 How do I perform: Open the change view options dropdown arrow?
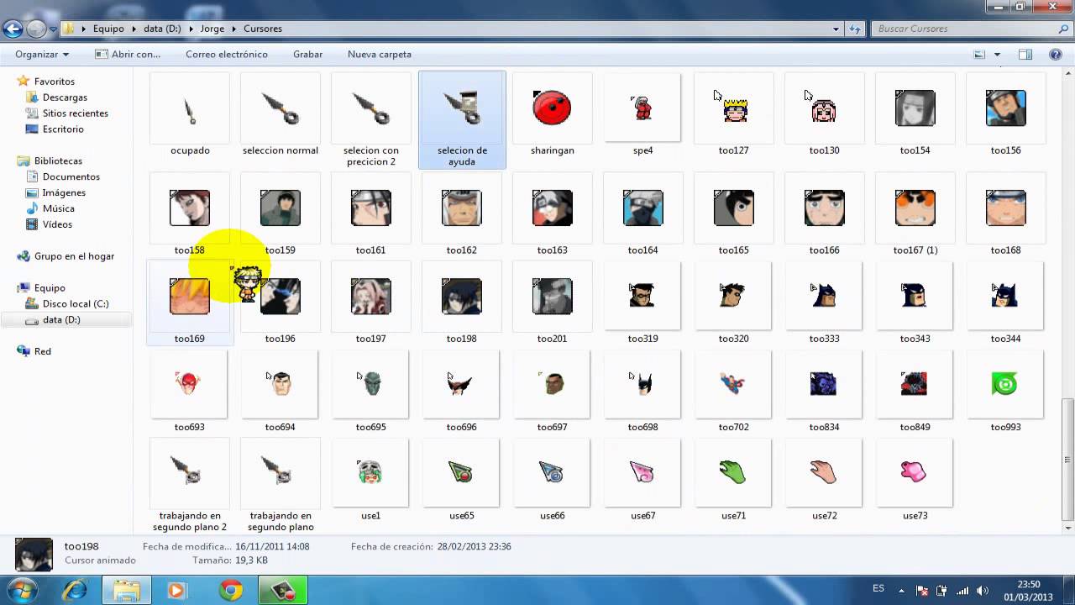click(x=997, y=54)
